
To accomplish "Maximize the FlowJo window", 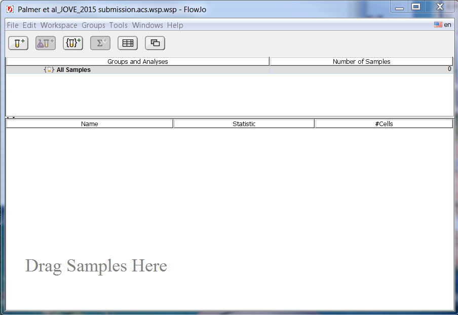I will point(416,7).
